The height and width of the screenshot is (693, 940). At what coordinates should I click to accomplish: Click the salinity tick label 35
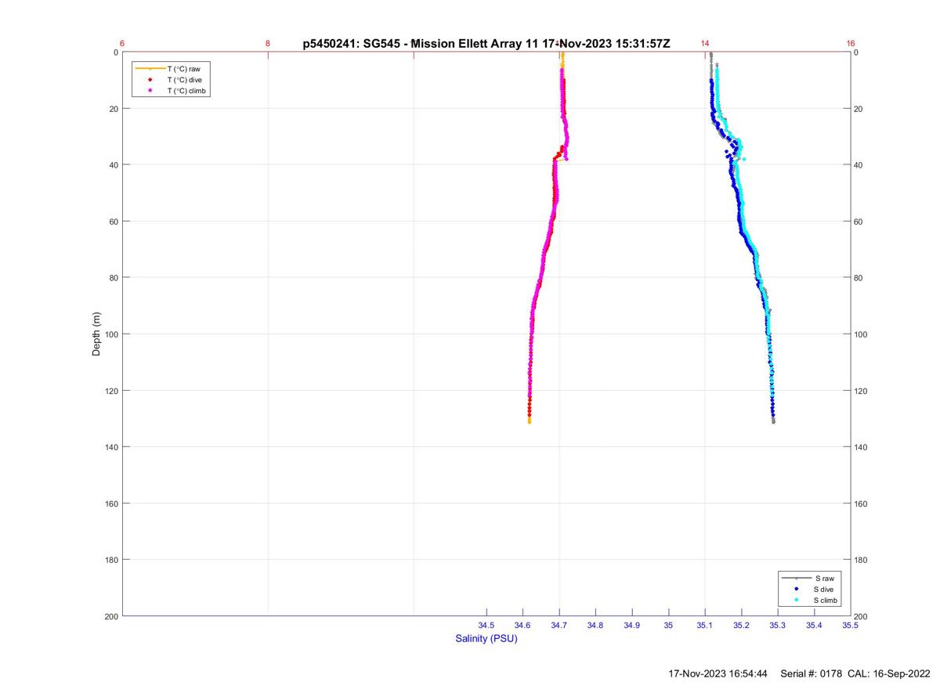pyautogui.click(x=668, y=625)
